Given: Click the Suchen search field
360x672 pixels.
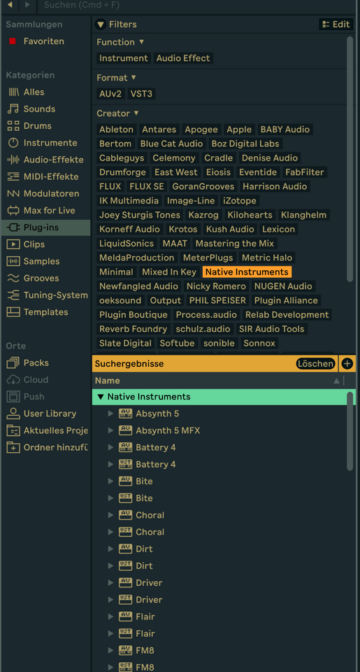Looking at the screenshot, I should tap(197, 5).
